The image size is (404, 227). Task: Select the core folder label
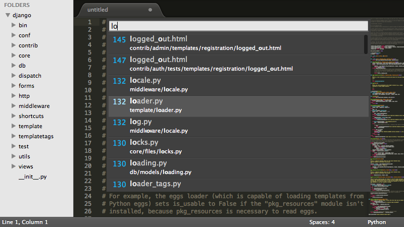[24, 55]
